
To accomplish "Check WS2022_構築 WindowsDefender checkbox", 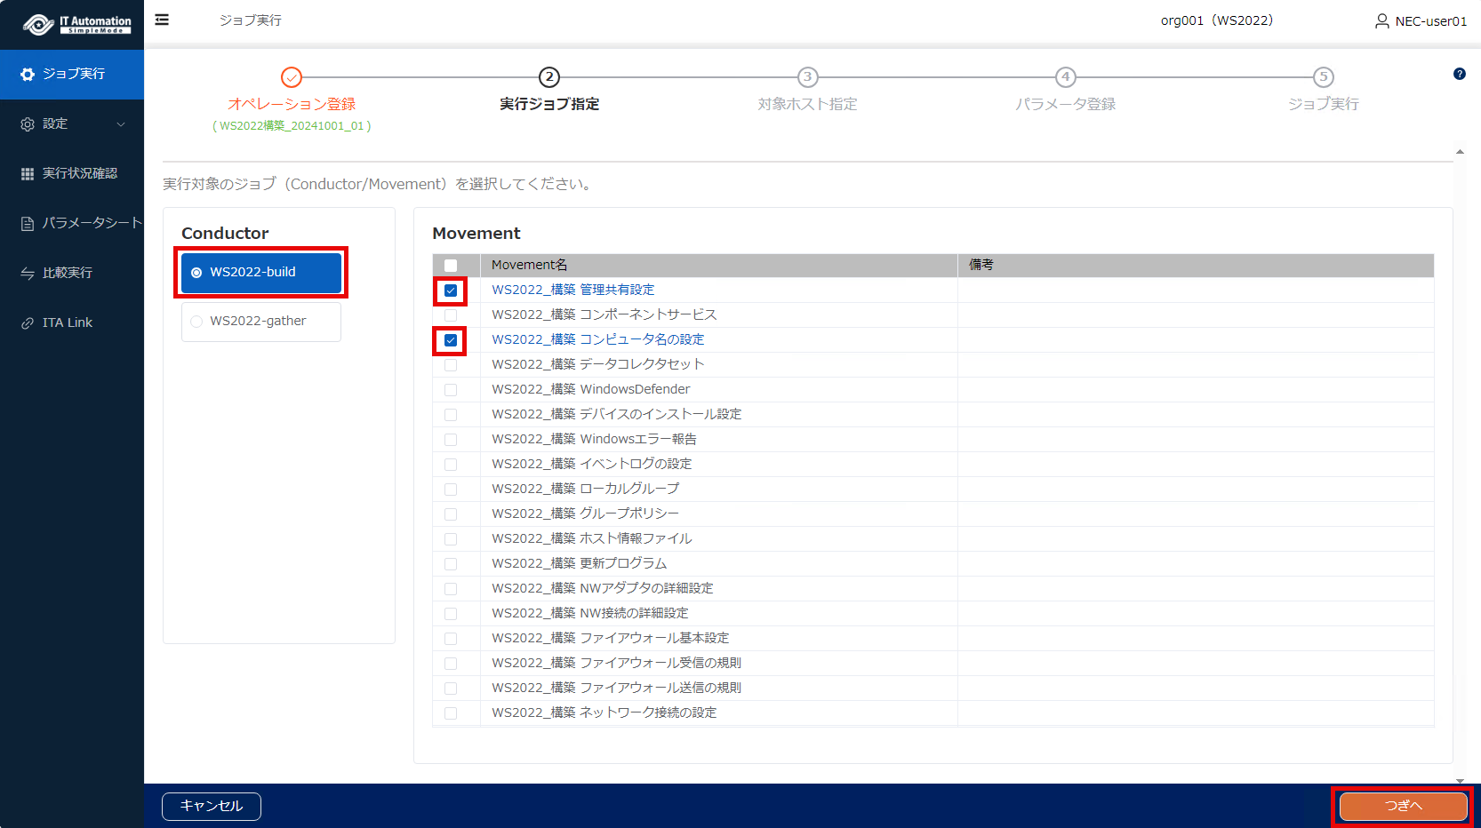I will click(451, 390).
